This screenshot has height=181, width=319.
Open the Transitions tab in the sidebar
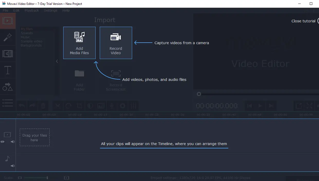(8, 54)
